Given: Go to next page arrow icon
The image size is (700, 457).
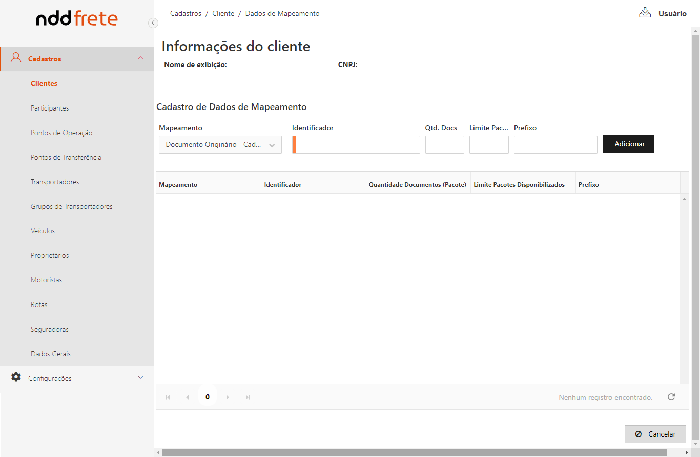Looking at the screenshot, I should pos(228,397).
